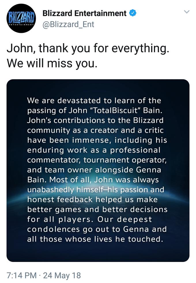The height and width of the screenshot is (283, 196).
Task: Open the attached statement image
Action: pyautogui.click(x=98, y=170)
